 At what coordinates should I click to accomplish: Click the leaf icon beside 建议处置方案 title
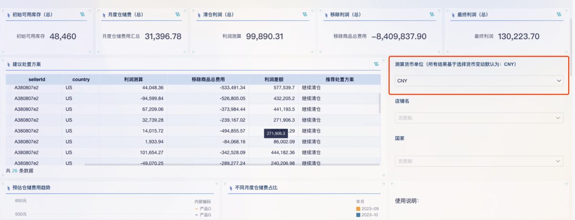(8, 64)
